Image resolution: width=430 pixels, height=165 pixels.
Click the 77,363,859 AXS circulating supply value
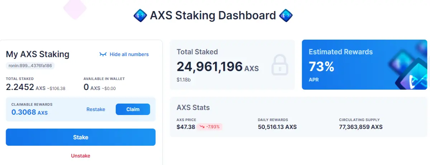click(x=361, y=127)
